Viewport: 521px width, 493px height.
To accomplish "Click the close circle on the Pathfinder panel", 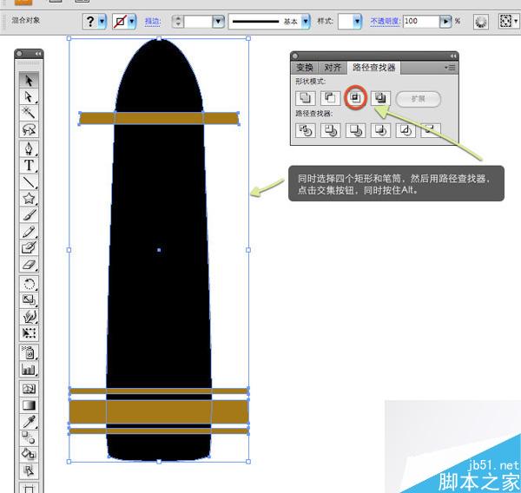I will 294,56.
